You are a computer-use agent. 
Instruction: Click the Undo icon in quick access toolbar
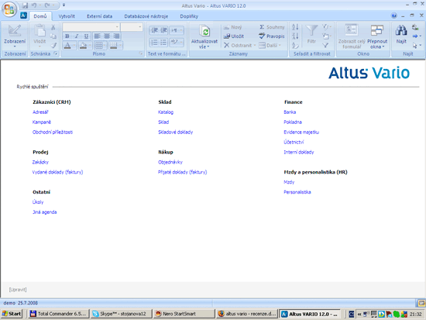(34, 5)
